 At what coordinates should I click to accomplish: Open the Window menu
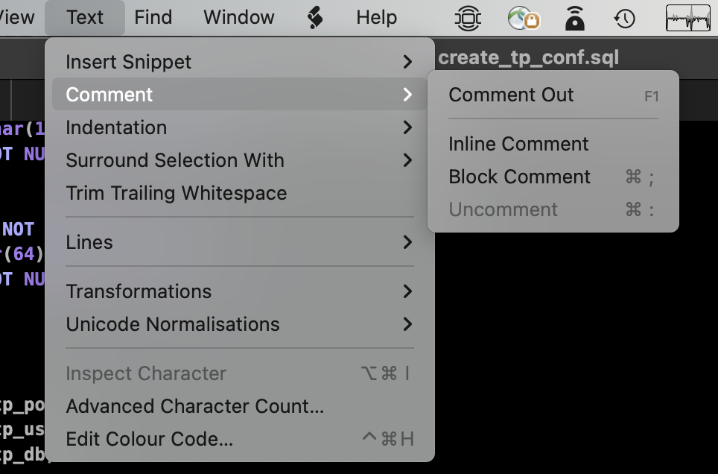238,17
